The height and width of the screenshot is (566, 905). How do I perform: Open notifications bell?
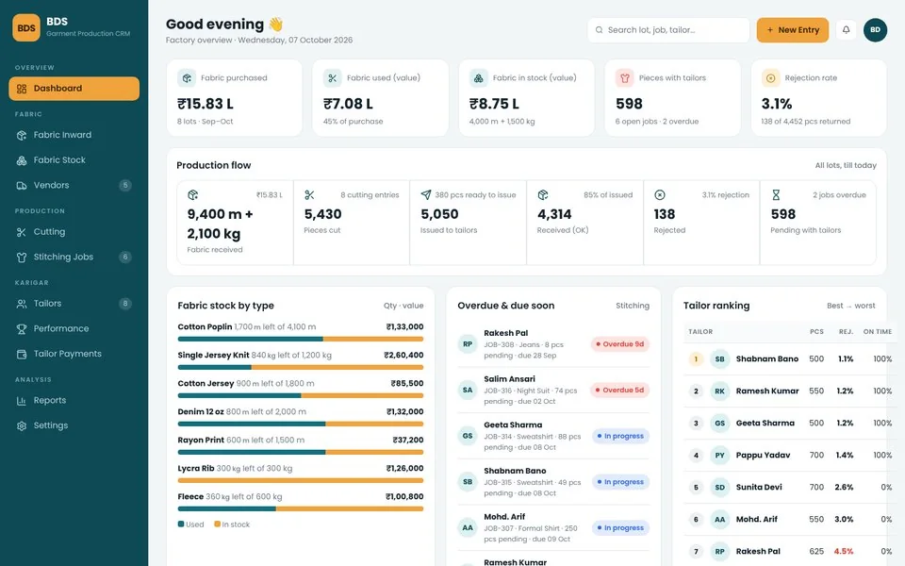(x=847, y=30)
